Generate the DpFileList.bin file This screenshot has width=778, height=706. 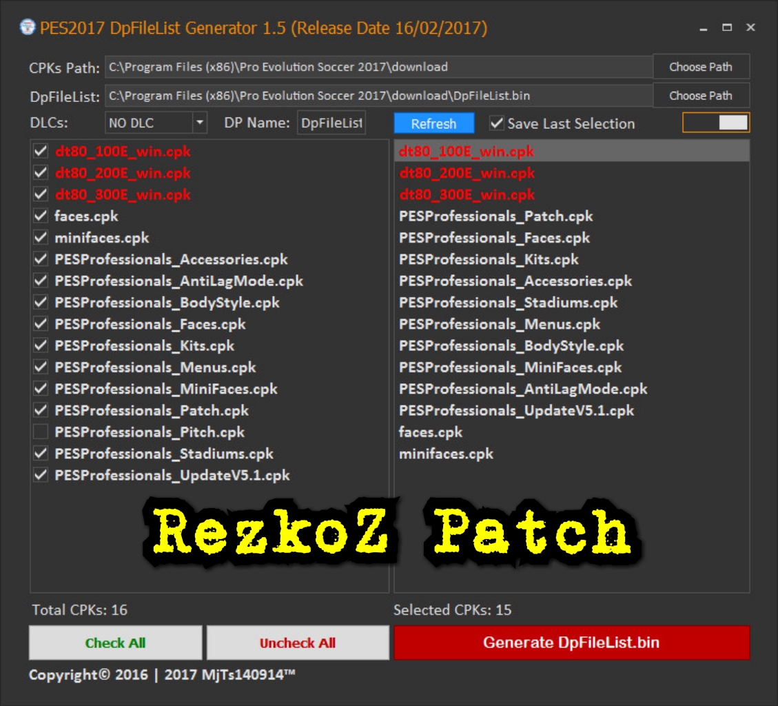pos(571,643)
